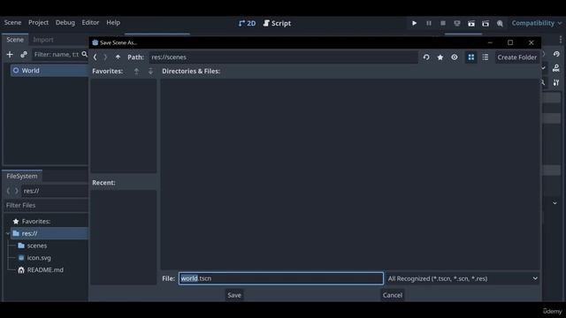Open inspector history icon at right
Screen dimensions: 566x318
point(556,54)
